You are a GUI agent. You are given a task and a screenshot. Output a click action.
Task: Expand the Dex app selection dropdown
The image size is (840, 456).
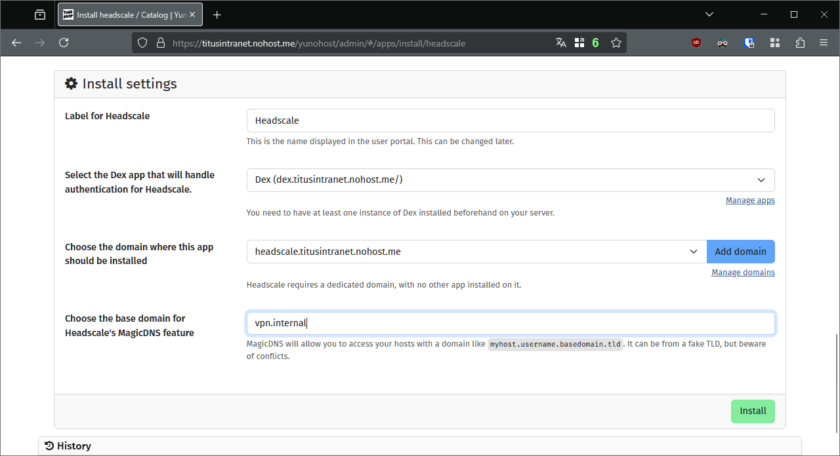[x=510, y=180]
